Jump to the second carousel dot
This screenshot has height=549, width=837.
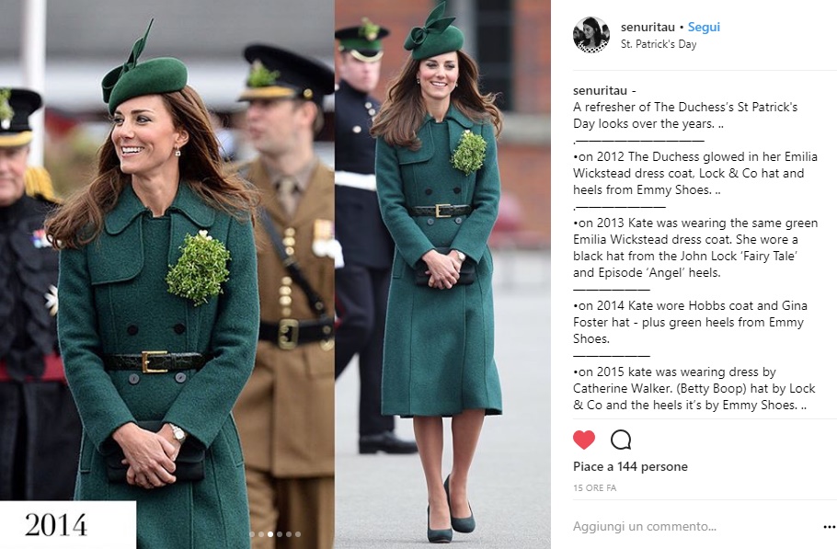(x=261, y=534)
